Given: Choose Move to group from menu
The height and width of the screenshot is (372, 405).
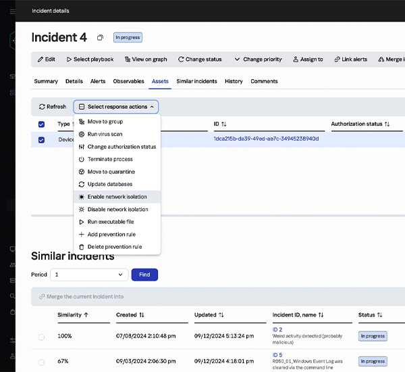Looking at the screenshot, I should point(117,122).
